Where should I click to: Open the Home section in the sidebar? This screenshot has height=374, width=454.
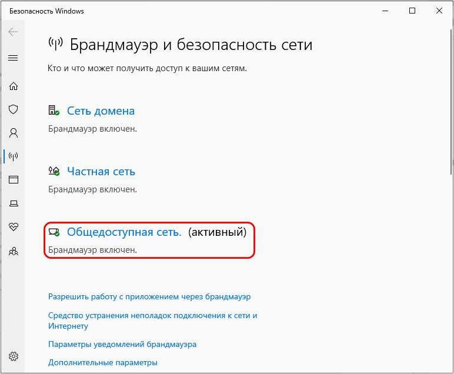point(14,86)
